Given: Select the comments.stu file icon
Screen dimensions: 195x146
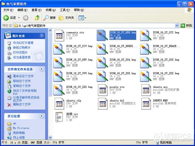Looking at the screenshot, I should coord(59,35).
